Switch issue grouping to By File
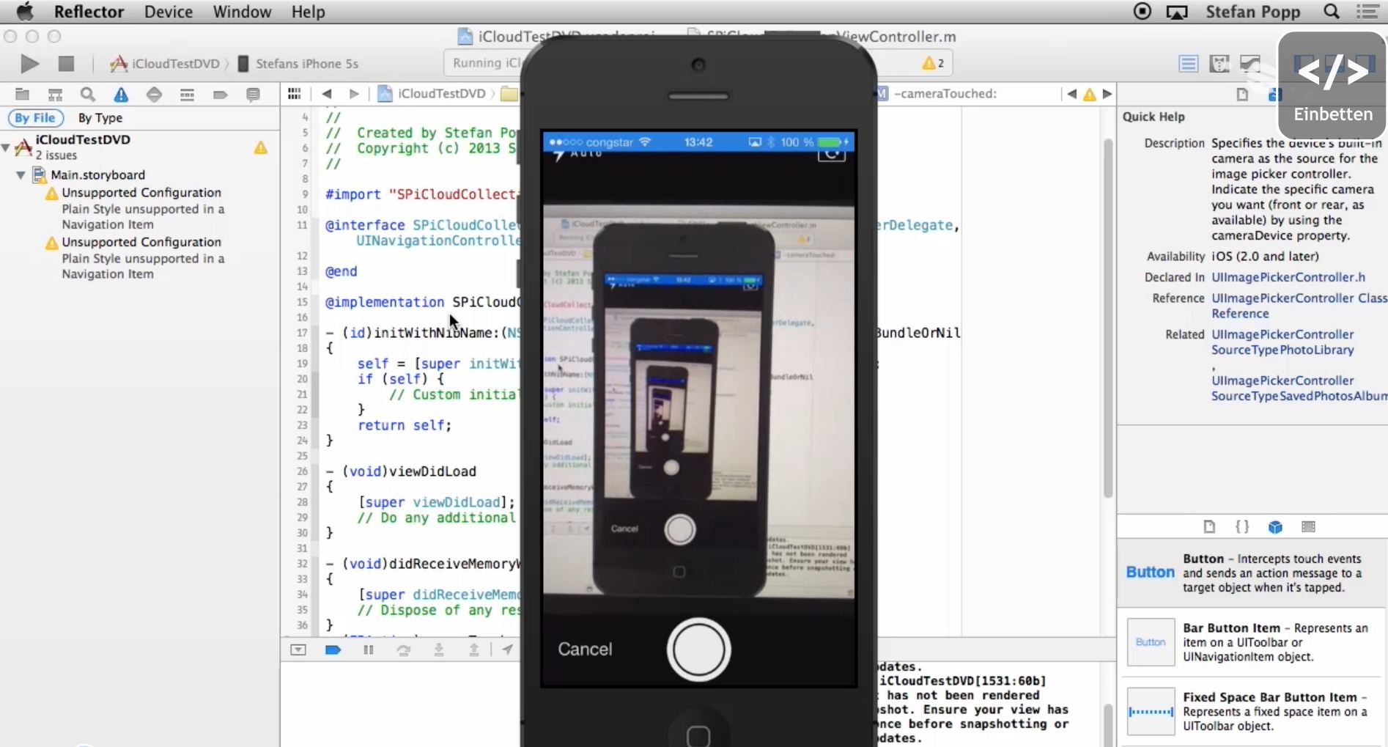This screenshot has width=1388, height=747. click(x=35, y=117)
